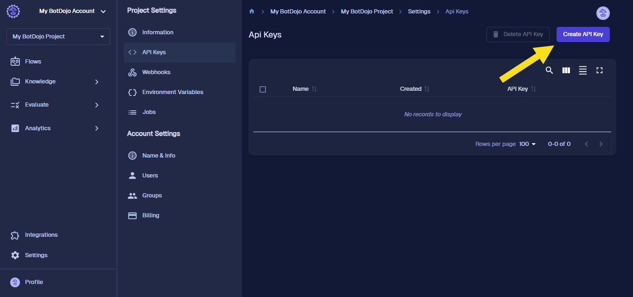This screenshot has height=297, width=633.
Task: Click the Api Keys breadcrumb text
Action: click(457, 12)
